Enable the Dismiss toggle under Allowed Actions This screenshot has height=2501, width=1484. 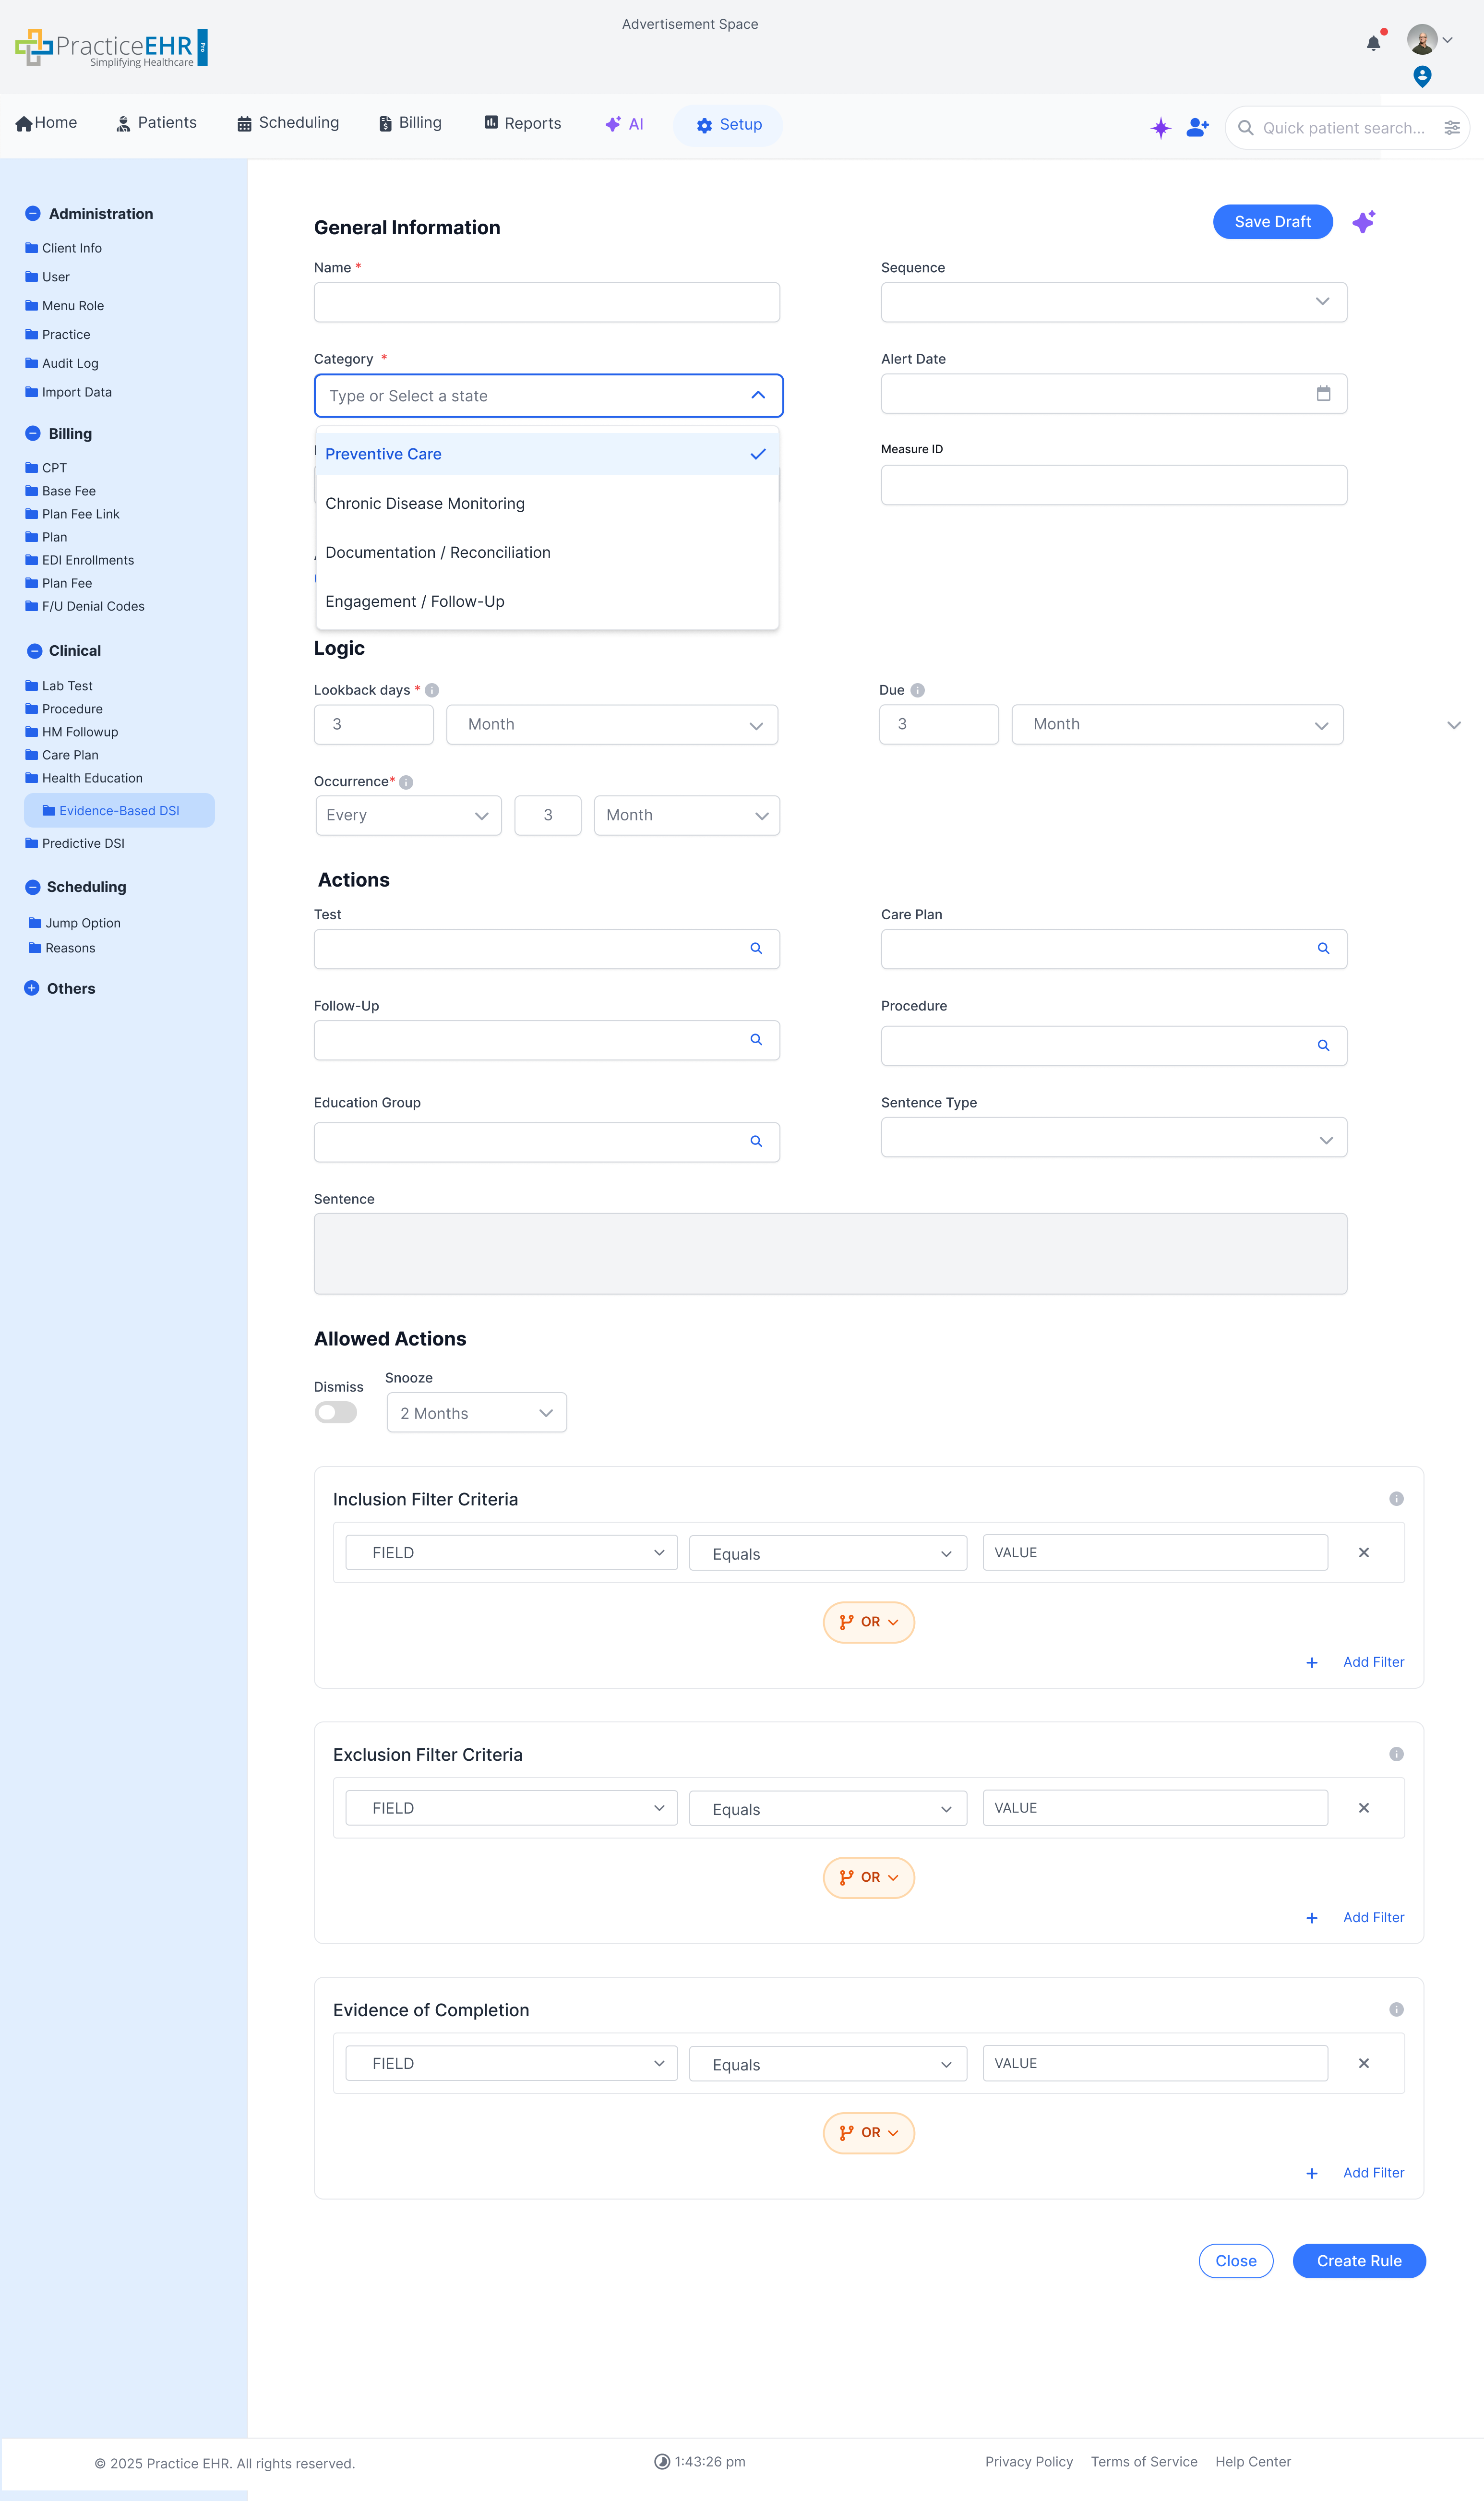tap(335, 1412)
